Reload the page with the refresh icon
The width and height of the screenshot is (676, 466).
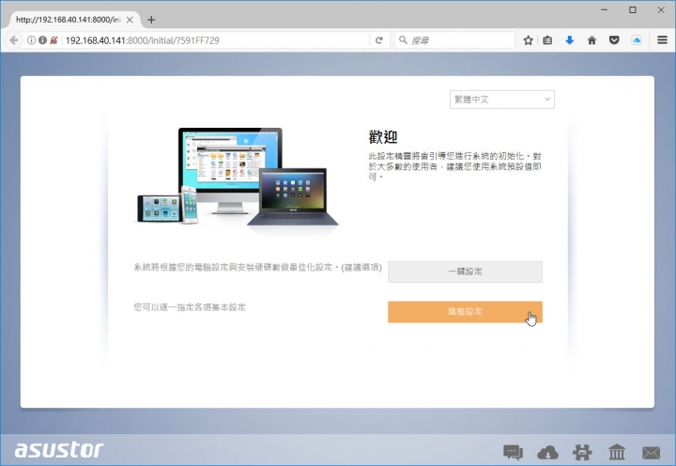pos(379,40)
